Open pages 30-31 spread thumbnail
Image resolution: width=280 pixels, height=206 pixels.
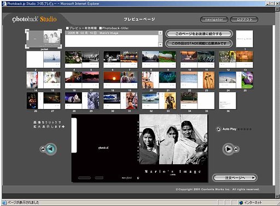(x=120, y=100)
